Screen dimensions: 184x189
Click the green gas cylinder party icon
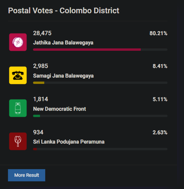[x=18, y=108]
